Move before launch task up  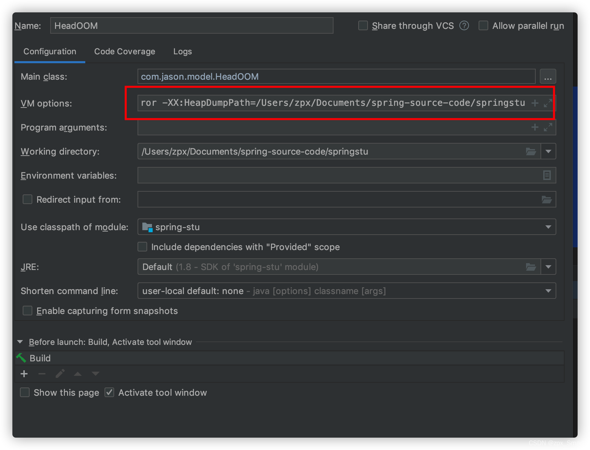78,374
